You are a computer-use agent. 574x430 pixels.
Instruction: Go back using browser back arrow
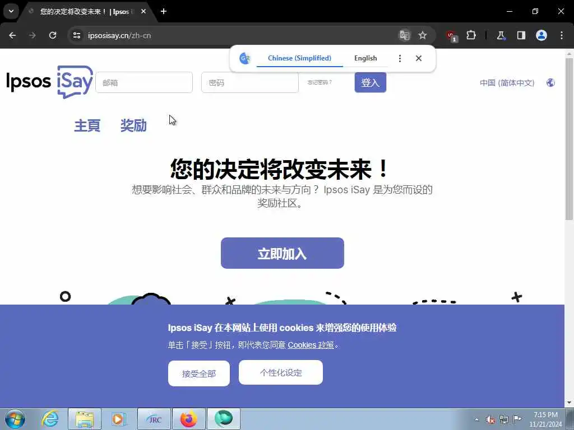(x=12, y=35)
